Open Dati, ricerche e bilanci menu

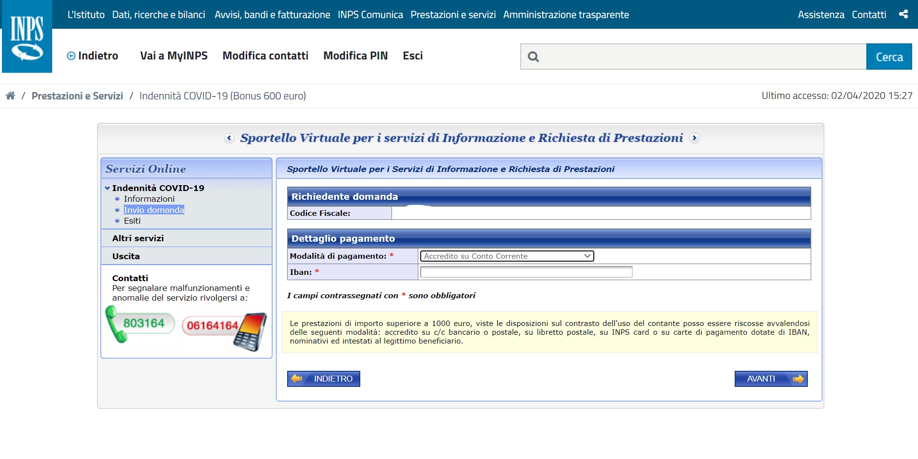(x=158, y=15)
